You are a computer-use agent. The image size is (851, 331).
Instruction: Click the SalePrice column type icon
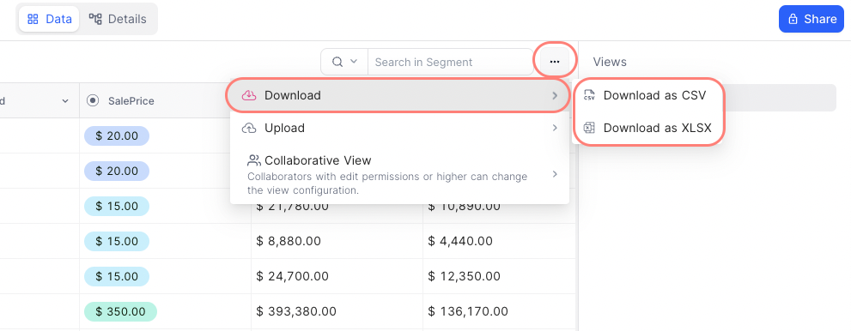93,101
